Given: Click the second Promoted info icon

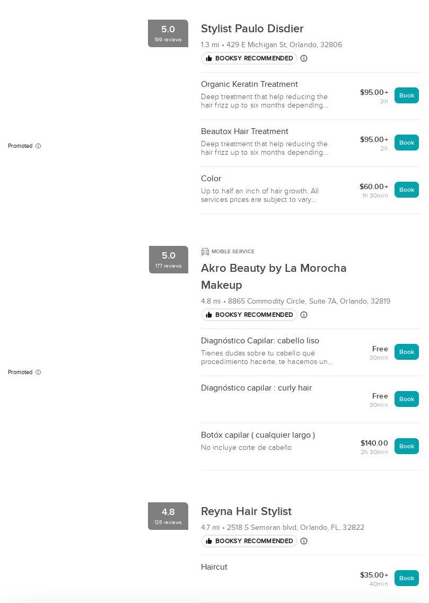Looking at the screenshot, I should (x=38, y=373).
